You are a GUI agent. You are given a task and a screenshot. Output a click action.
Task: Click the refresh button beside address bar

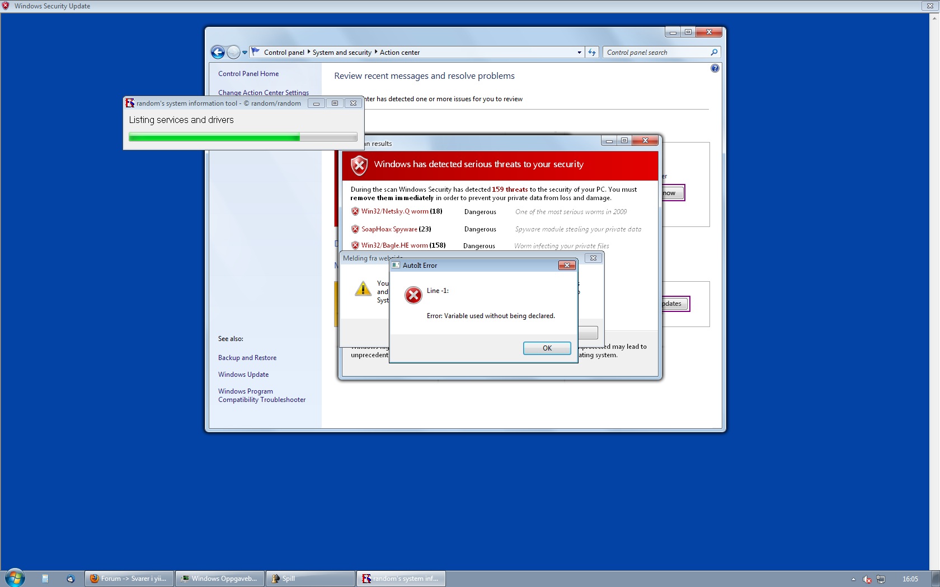592,53
